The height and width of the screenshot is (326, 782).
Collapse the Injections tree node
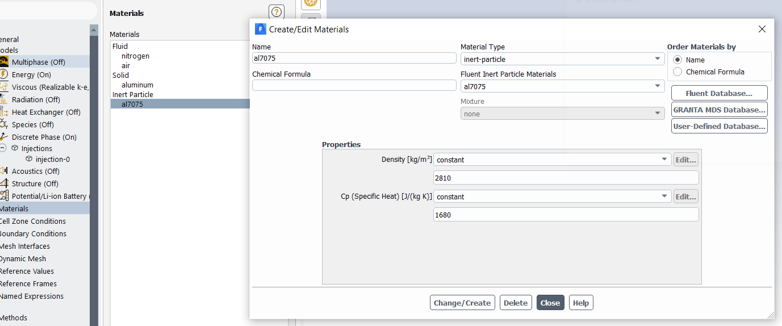pyautogui.click(x=3, y=148)
